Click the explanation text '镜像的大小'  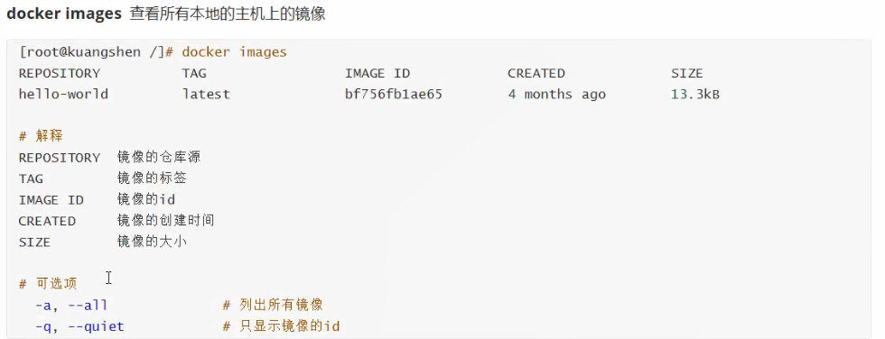click(152, 242)
